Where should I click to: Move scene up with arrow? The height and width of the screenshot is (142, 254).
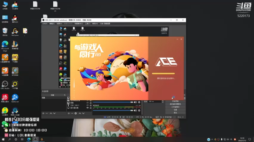51,113
